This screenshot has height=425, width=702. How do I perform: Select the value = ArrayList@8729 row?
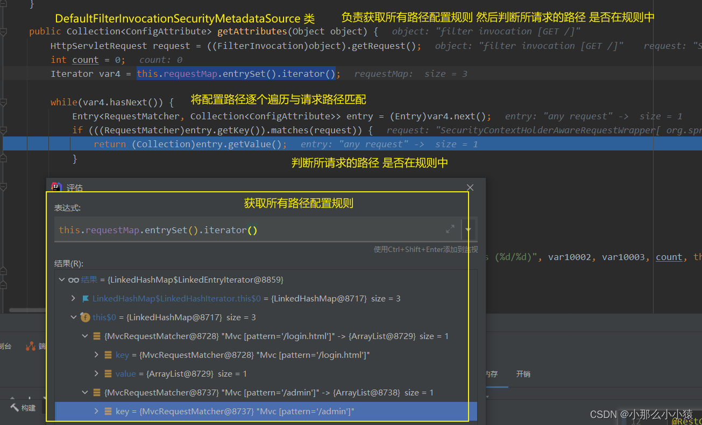(x=266, y=373)
